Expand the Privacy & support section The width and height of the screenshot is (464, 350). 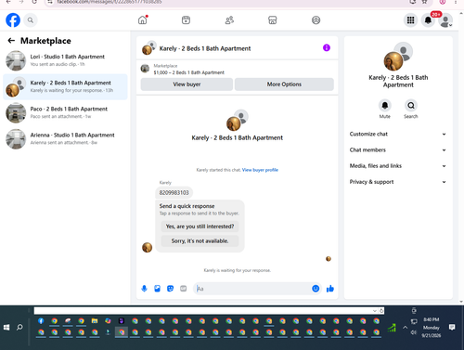pos(398,182)
